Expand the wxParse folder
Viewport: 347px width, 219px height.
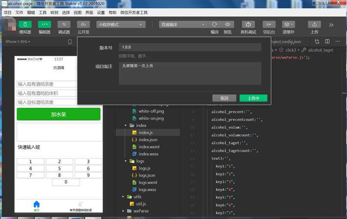[123, 211]
